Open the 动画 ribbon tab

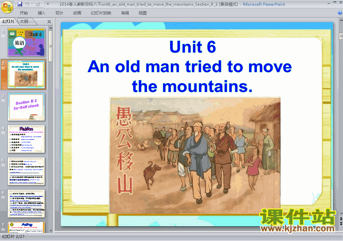tap(77, 13)
